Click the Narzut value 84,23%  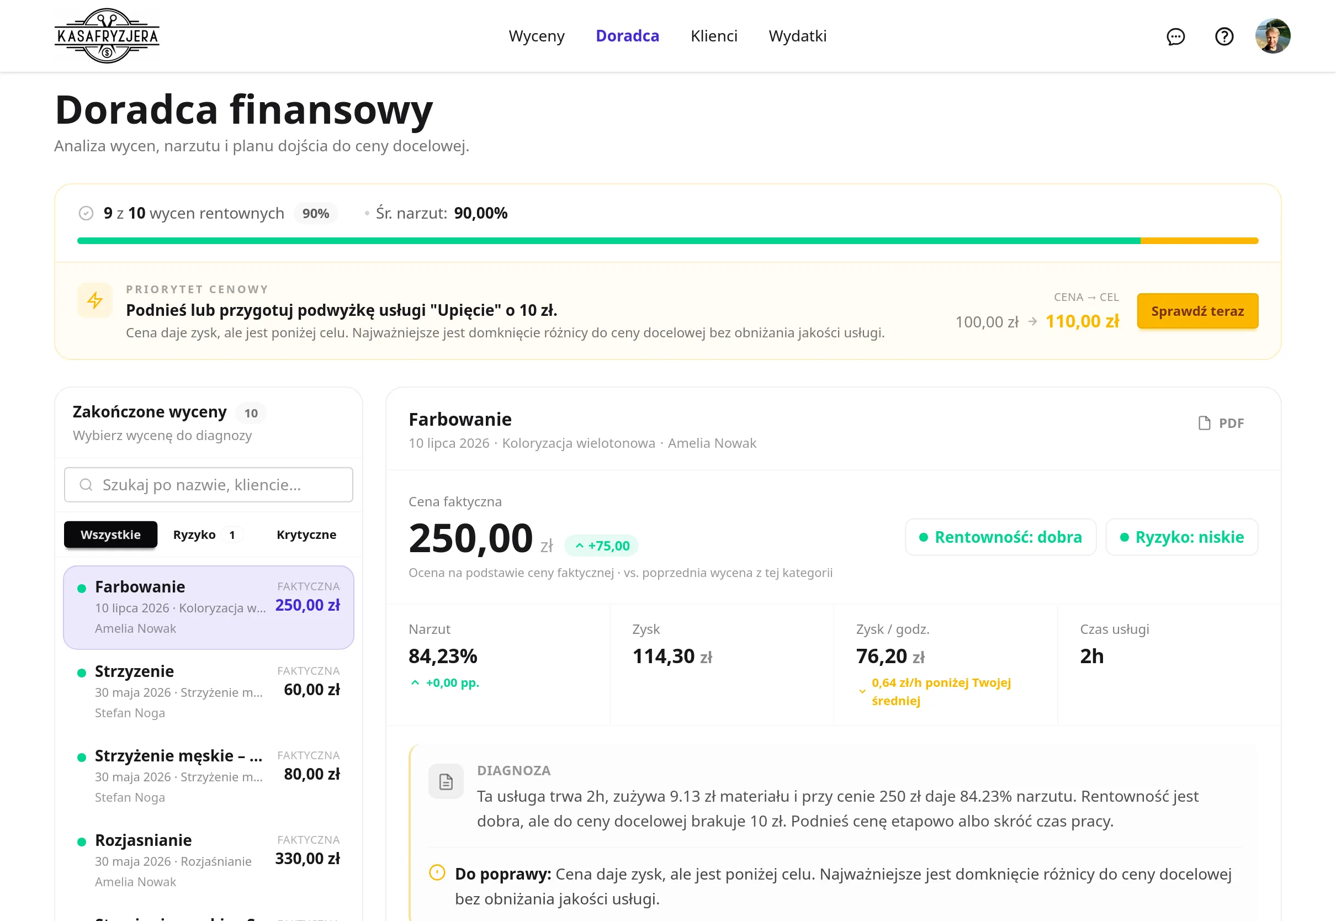[x=442, y=656]
